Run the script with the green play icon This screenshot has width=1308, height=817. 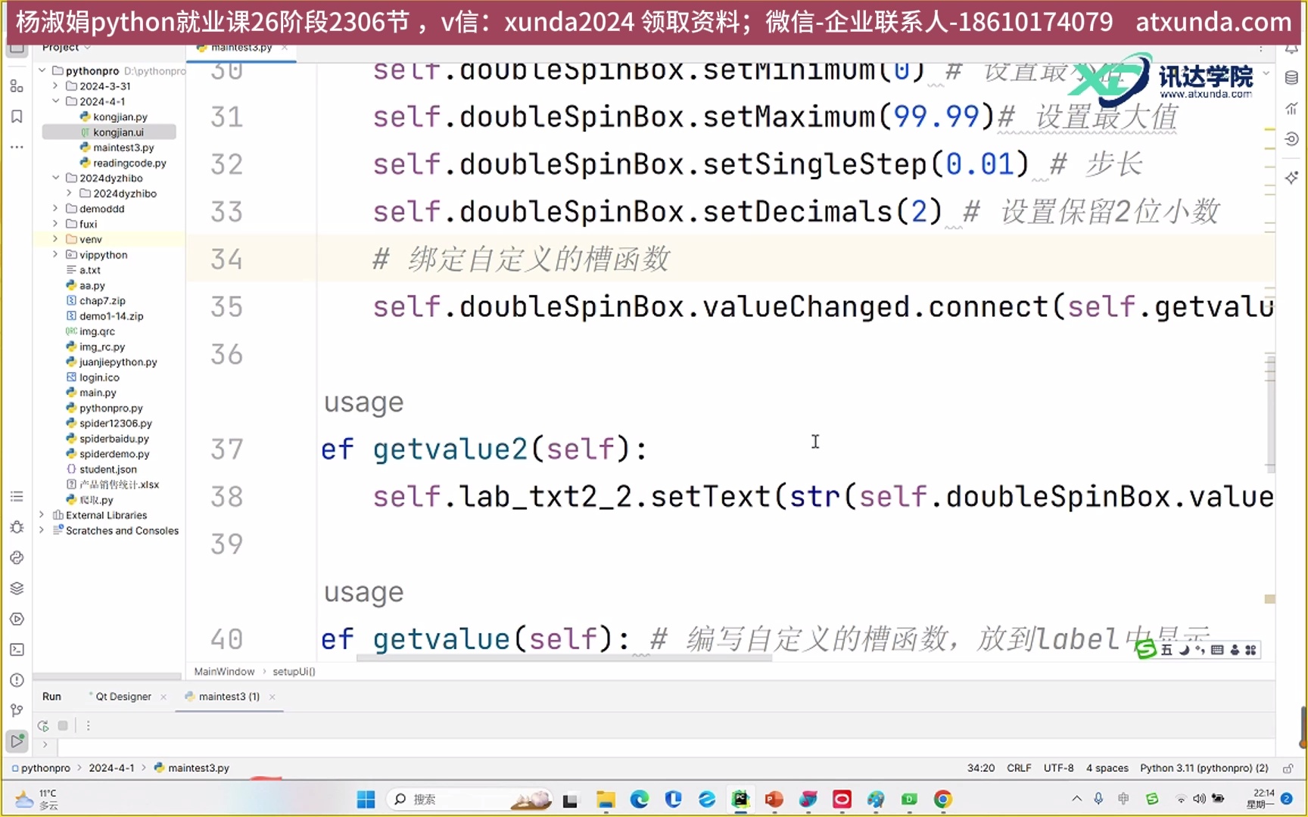click(x=17, y=742)
